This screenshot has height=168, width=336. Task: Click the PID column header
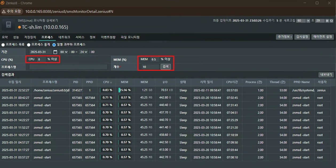click(76, 82)
